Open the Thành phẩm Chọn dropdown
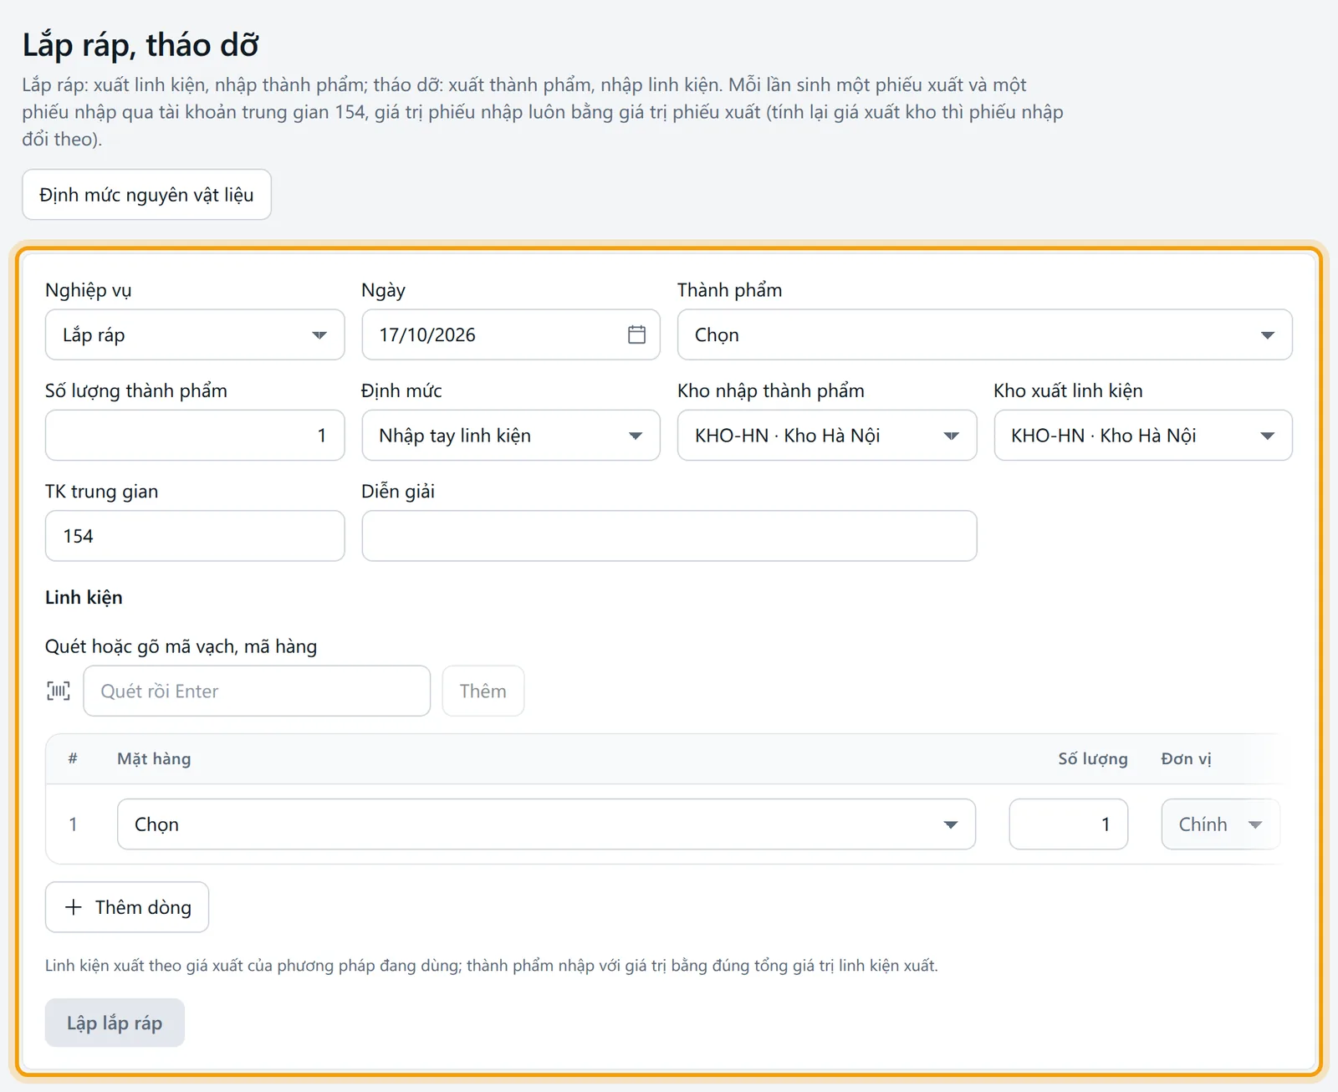The image size is (1338, 1092). 984,334
